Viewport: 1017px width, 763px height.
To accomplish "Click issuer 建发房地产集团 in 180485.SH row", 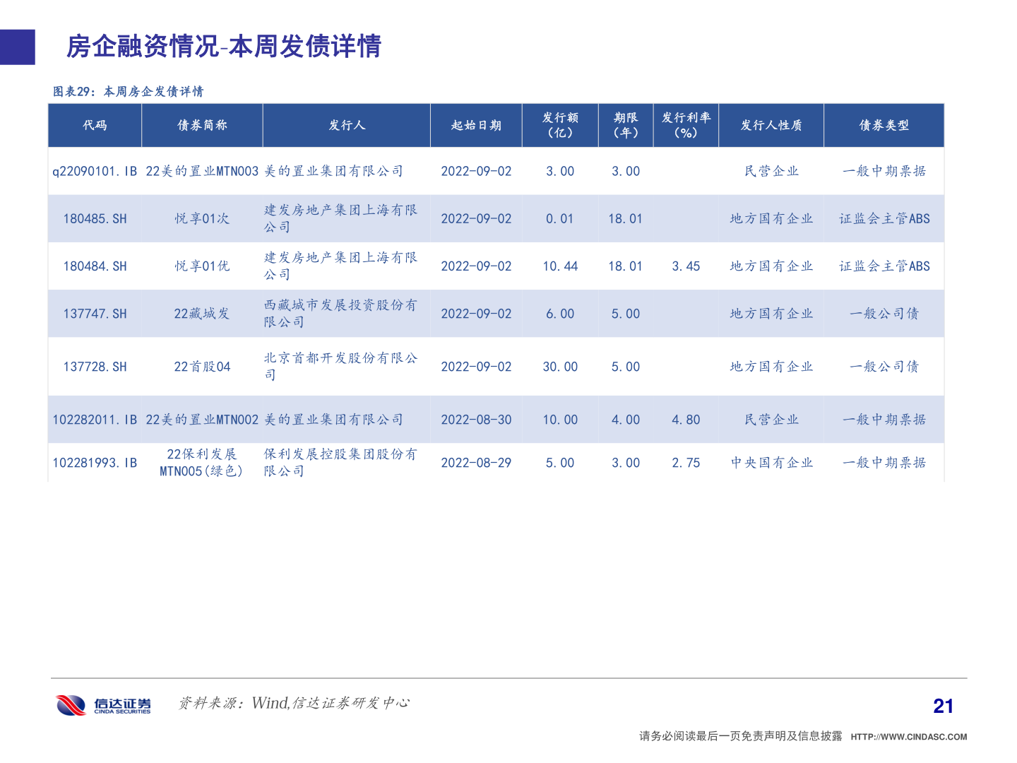I will 340,219.
